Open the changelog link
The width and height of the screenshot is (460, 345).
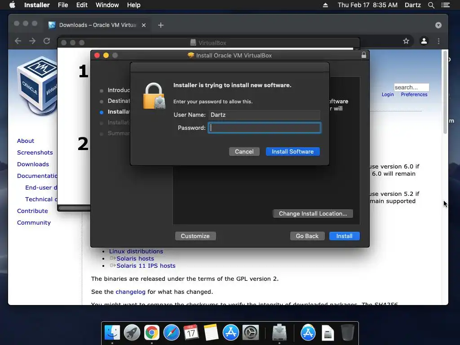point(130,292)
